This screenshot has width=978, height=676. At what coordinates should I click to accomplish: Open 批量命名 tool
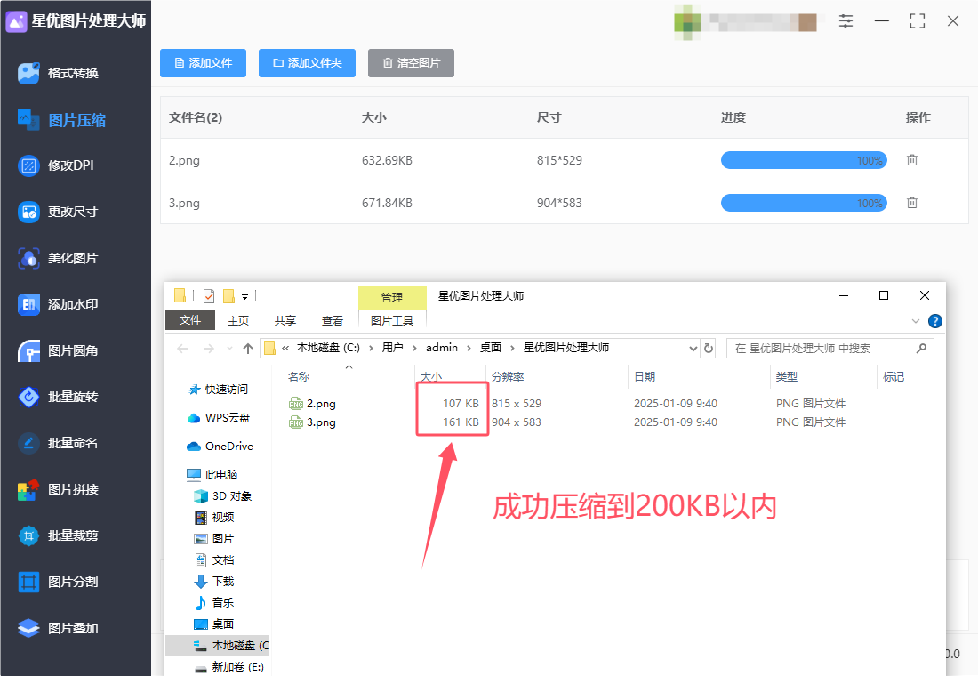(58, 443)
